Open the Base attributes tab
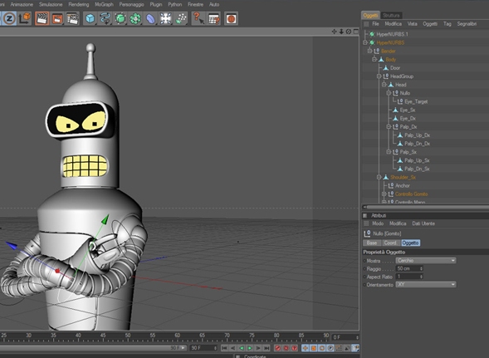 [x=373, y=243]
